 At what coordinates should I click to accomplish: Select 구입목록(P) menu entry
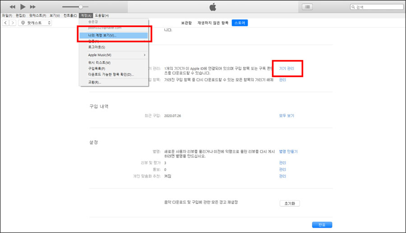97,69
